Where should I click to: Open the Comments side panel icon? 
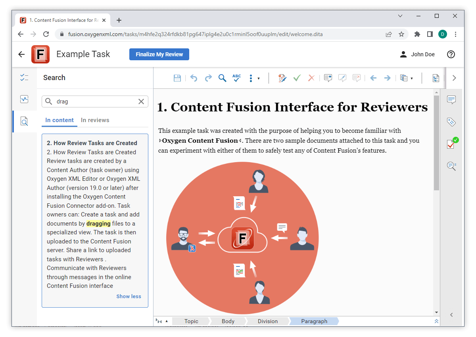(451, 100)
